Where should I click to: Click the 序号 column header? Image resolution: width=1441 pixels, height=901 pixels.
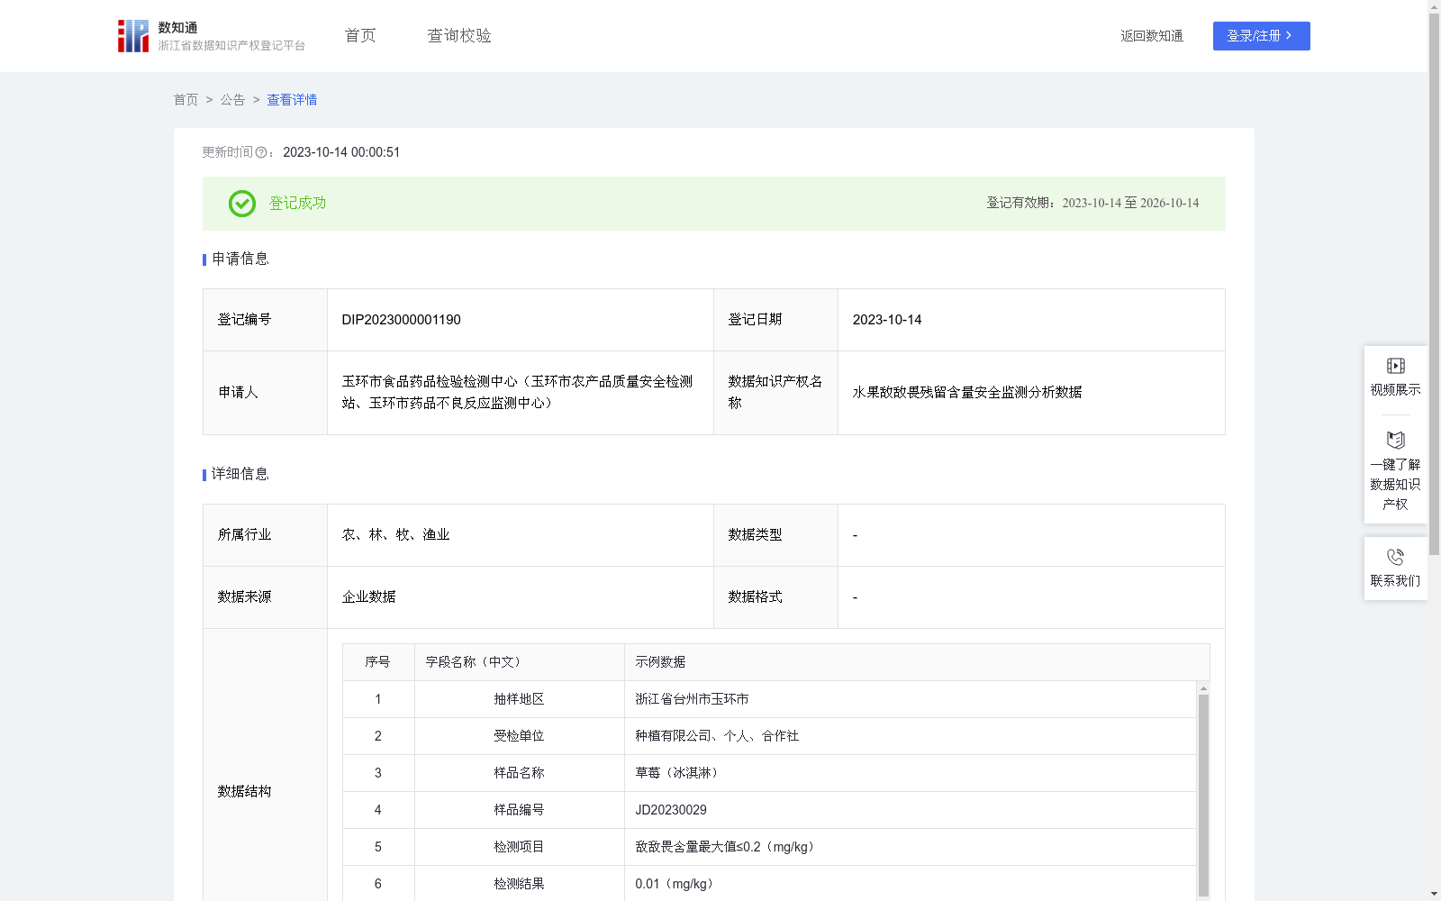[x=377, y=662]
